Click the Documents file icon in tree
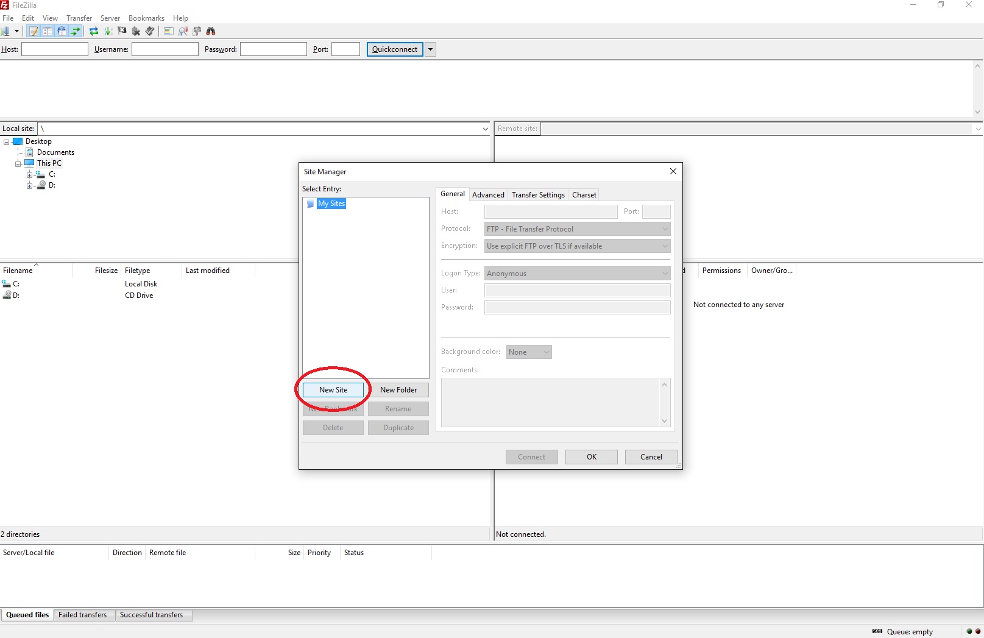This screenshot has height=638, width=984. pyautogui.click(x=29, y=152)
